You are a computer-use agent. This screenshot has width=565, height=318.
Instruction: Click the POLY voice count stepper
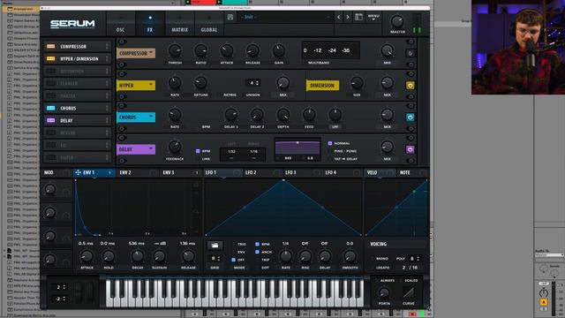[418, 259]
